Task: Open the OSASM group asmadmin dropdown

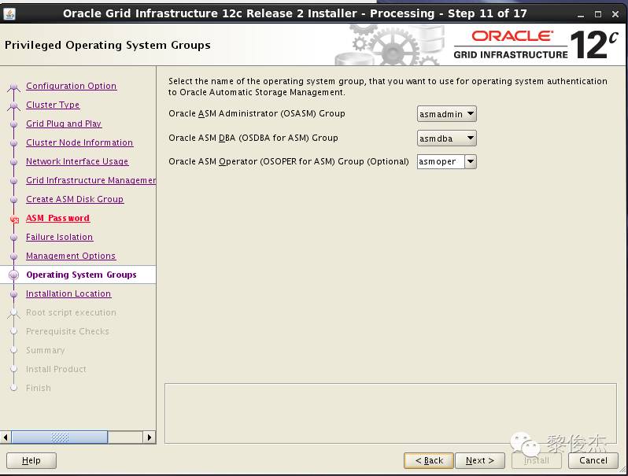Action: 446,114
